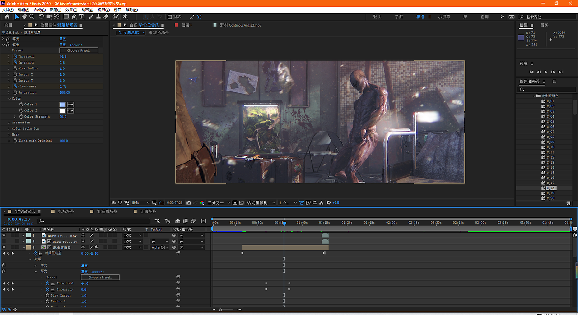Jump to first frame in preview panel
Image resolution: width=578 pixels, height=315 pixels.
pos(531,72)
